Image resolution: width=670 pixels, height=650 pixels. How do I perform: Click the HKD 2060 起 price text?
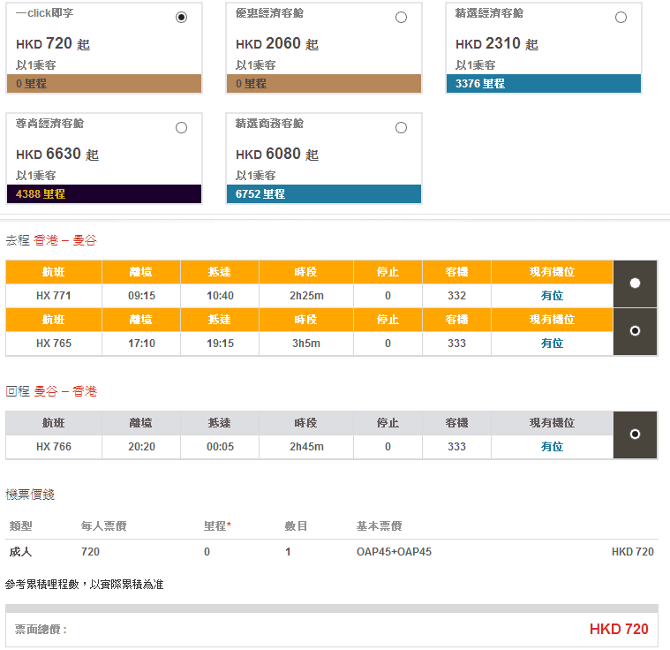276,44
